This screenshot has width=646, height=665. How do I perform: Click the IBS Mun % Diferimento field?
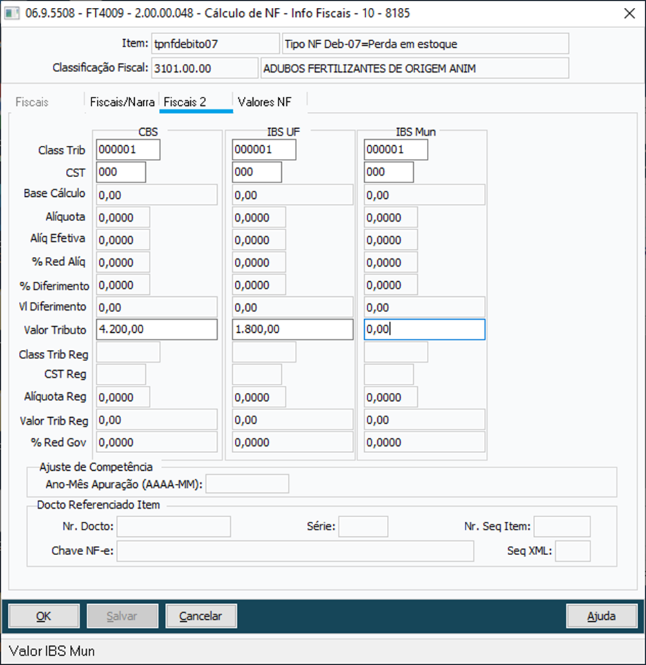point(390,284)
